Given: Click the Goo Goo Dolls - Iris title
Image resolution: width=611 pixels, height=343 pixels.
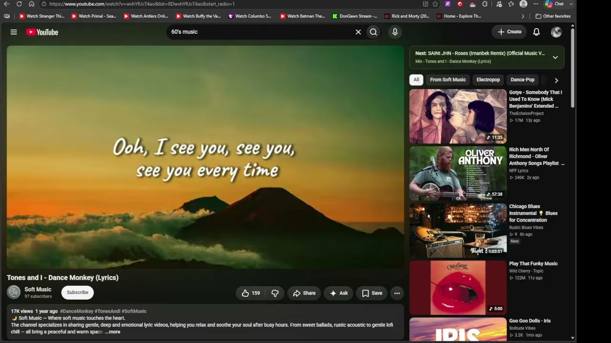Looking at the screenshot, I should (530, 321).
